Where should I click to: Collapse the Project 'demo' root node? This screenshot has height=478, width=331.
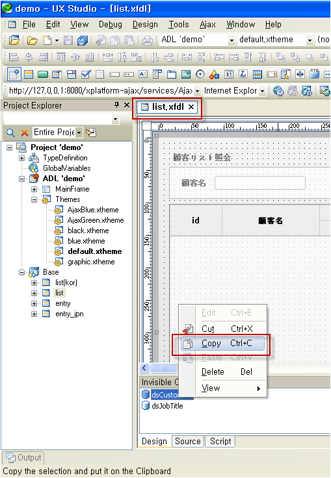pos(10,147)
